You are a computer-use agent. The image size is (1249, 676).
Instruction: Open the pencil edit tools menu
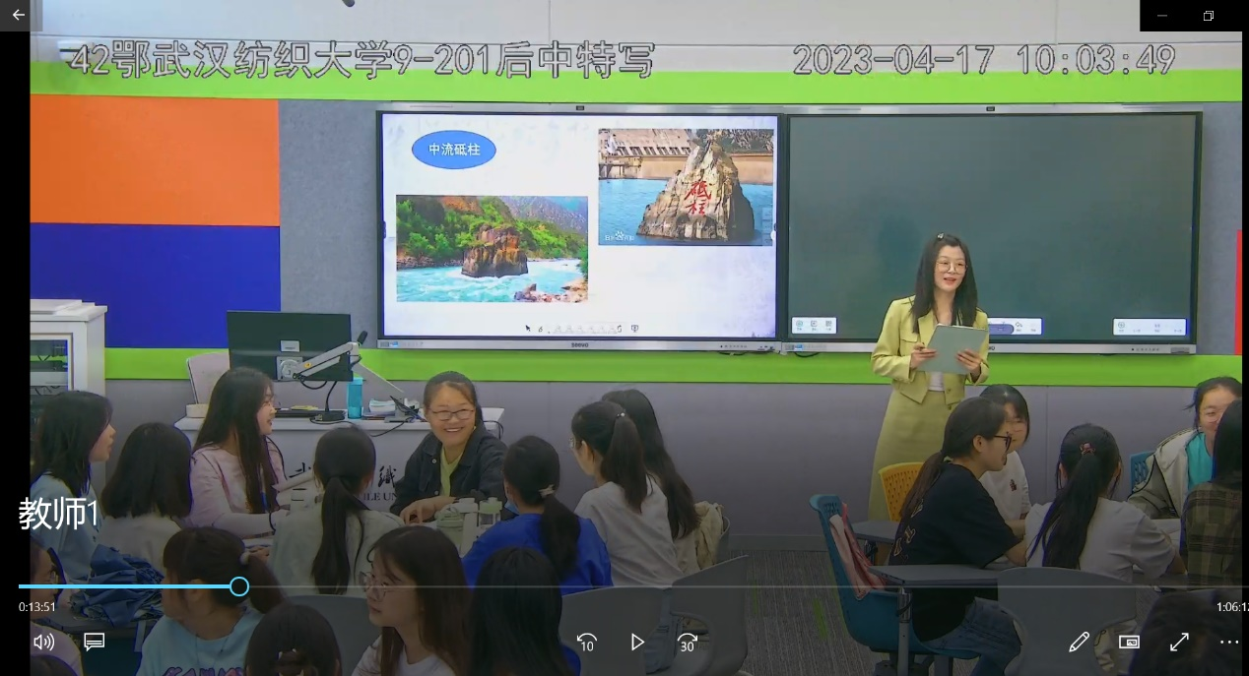1079,642
